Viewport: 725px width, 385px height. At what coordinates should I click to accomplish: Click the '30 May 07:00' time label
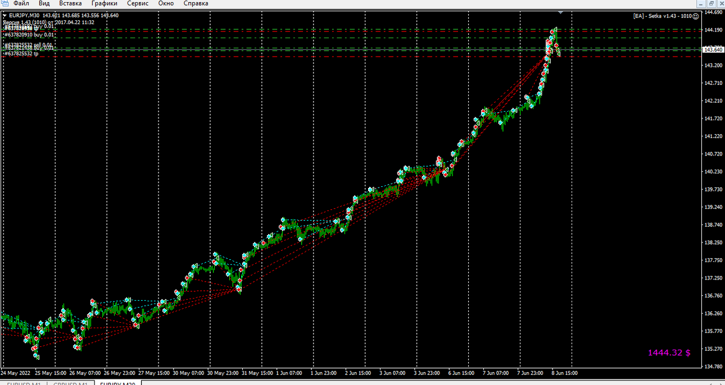pyautogui.click(x=188, y=373)
